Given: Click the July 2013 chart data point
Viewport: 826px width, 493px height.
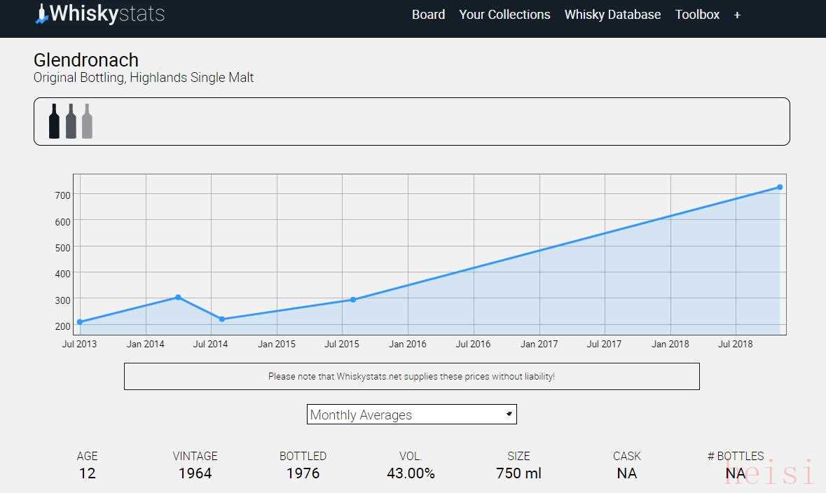Looking at the screenshot, I should [x=80, y=322].
